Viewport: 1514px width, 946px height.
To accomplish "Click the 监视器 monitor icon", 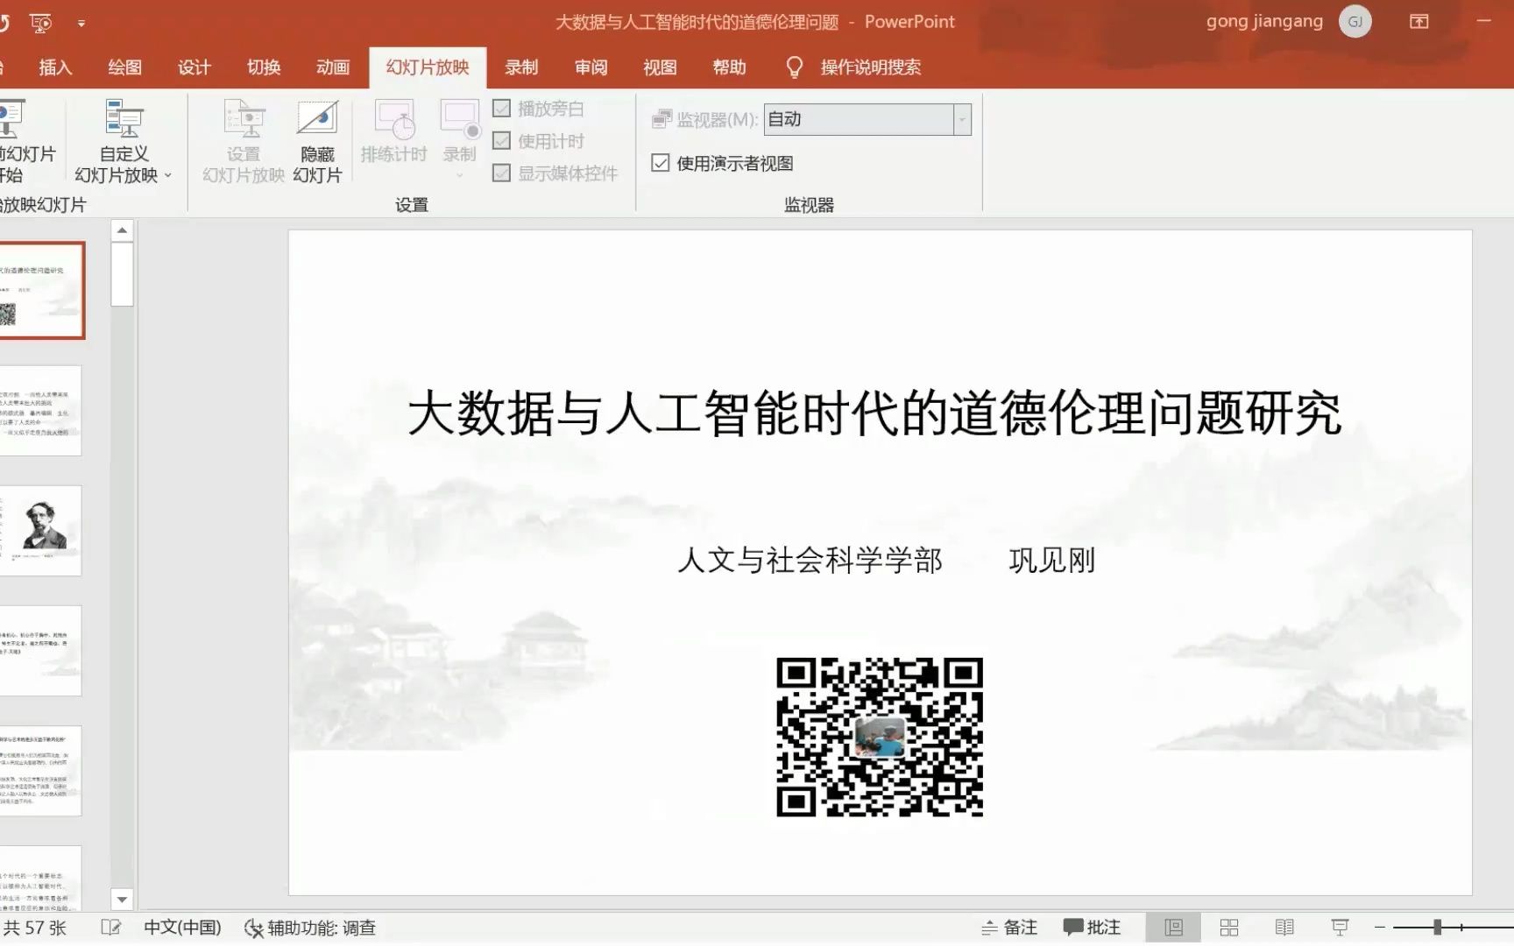I will pyautogui.click(x=661, y=119).
